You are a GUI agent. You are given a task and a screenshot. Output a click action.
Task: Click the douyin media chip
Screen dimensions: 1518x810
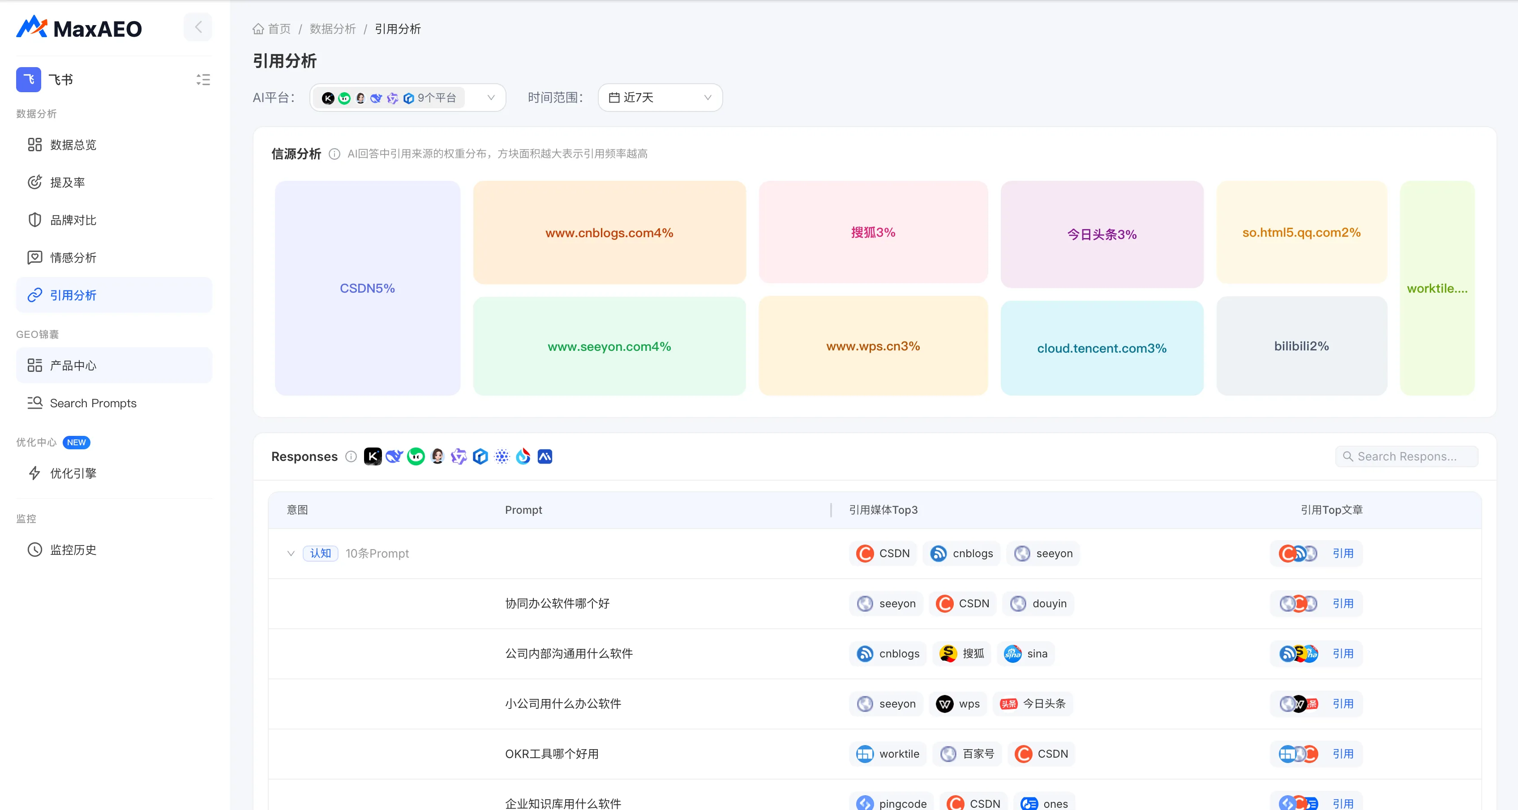(x=1038, y=604)
